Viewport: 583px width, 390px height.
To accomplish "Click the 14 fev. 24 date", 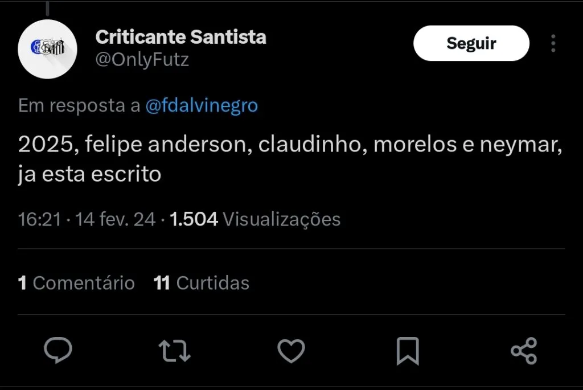I will click(x=116, y=219).
